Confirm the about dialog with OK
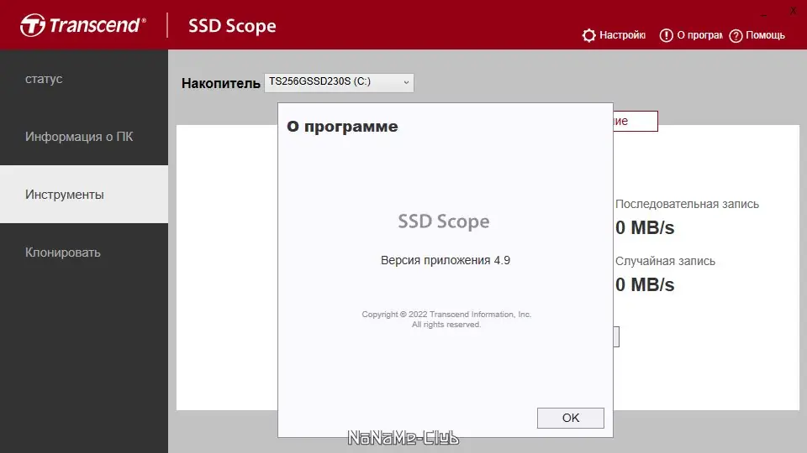Viewport: 807px width, 453px height. click(x=570, y=418)
